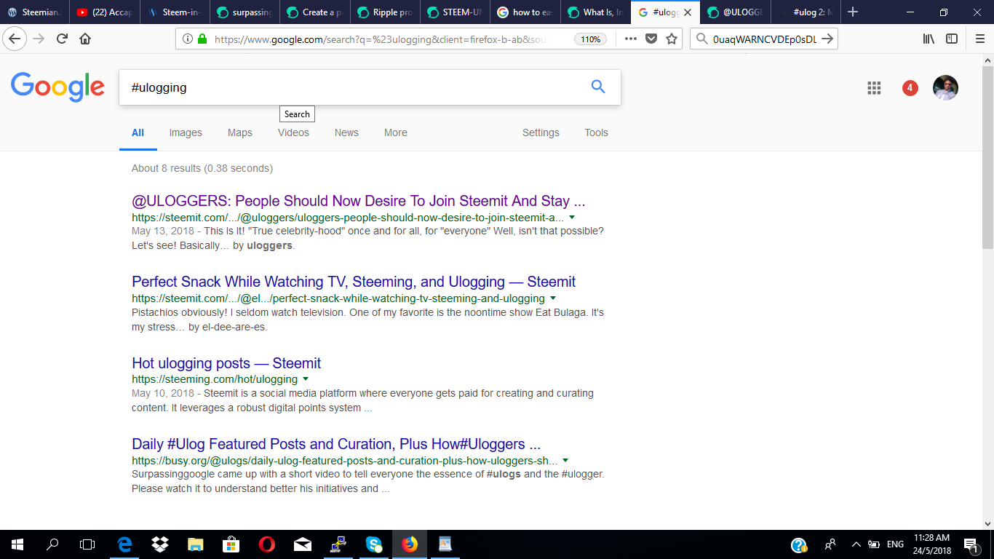Image resolution: width=994 pixels, height=559 pixels.
Task: Open Daily #Ulog Featured Posts result
Action: pos(336,444)
